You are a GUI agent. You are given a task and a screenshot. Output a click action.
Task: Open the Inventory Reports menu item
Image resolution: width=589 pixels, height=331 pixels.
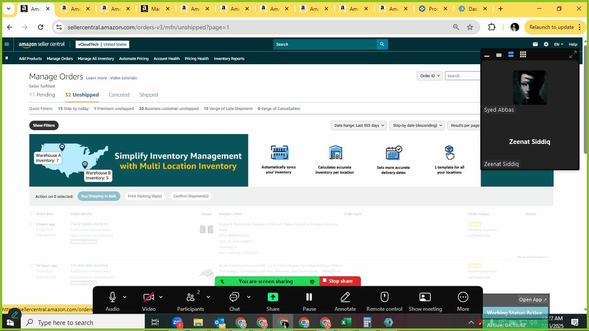coord(229,59)
